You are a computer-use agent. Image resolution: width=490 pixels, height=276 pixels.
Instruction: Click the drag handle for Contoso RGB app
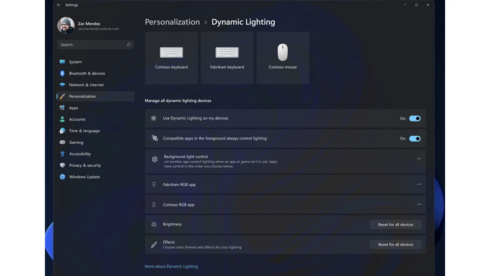tap(154, 204)
